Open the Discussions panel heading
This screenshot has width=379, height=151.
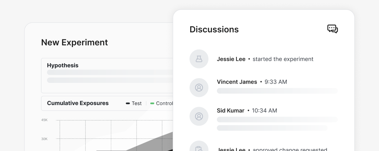(214, 29)
